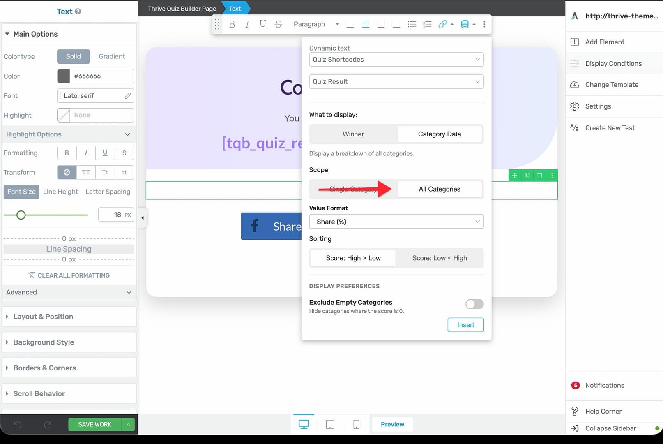
Task: Click the insert link chain icon
Action: coord(442,24)
